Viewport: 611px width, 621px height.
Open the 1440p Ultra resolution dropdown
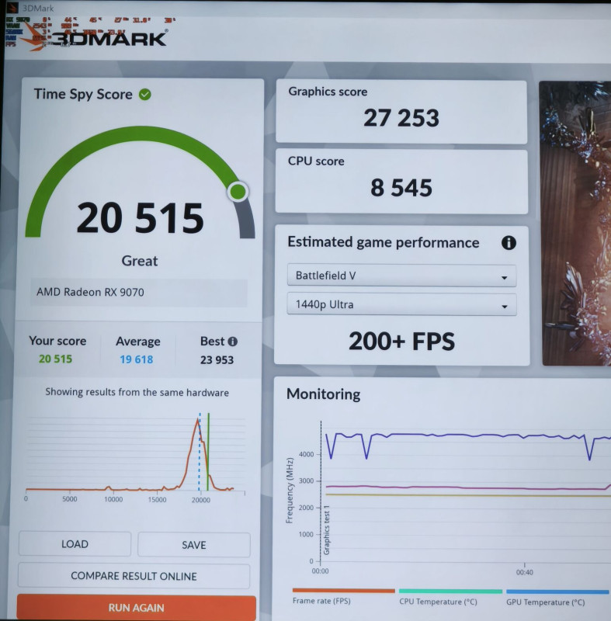401,304
